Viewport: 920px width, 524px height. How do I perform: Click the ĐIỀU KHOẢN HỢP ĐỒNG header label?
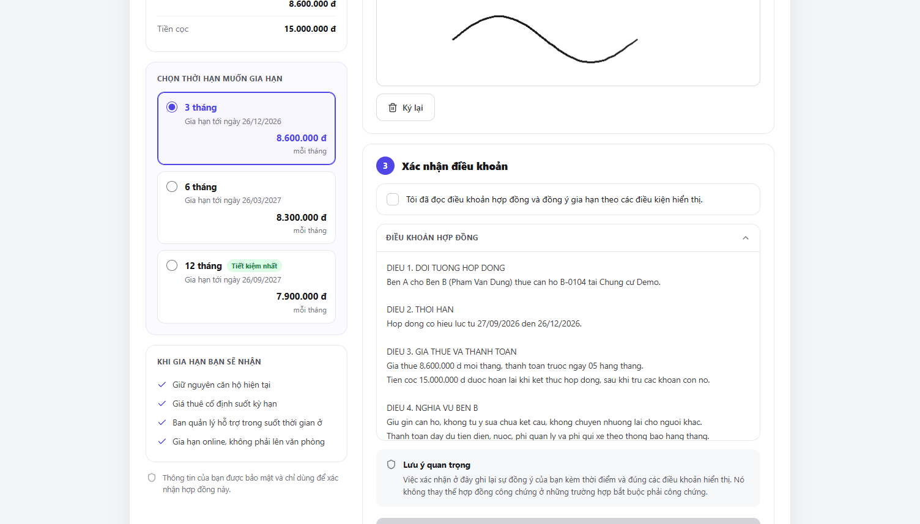[x=432, y=238]
